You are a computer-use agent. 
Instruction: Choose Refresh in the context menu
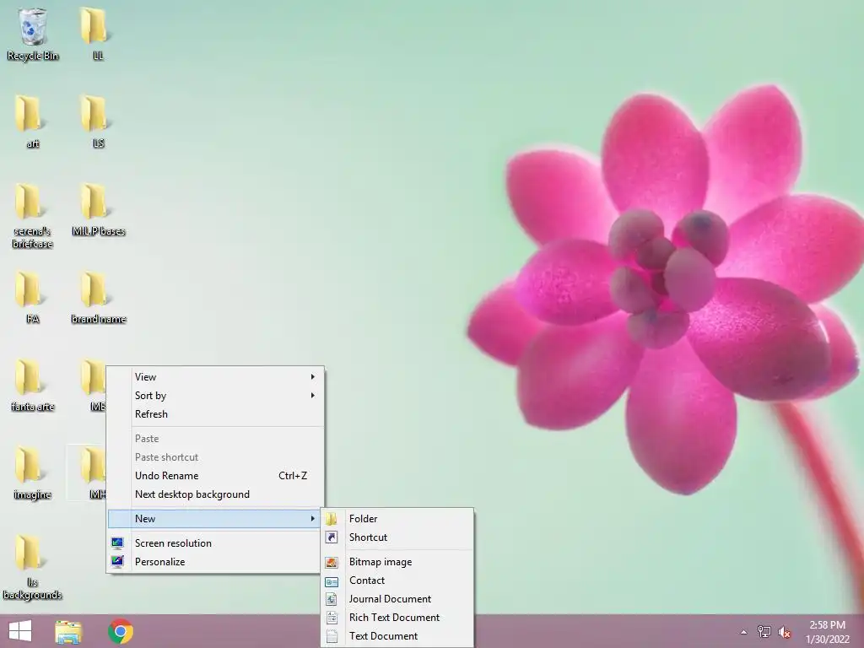pos(213,414)
